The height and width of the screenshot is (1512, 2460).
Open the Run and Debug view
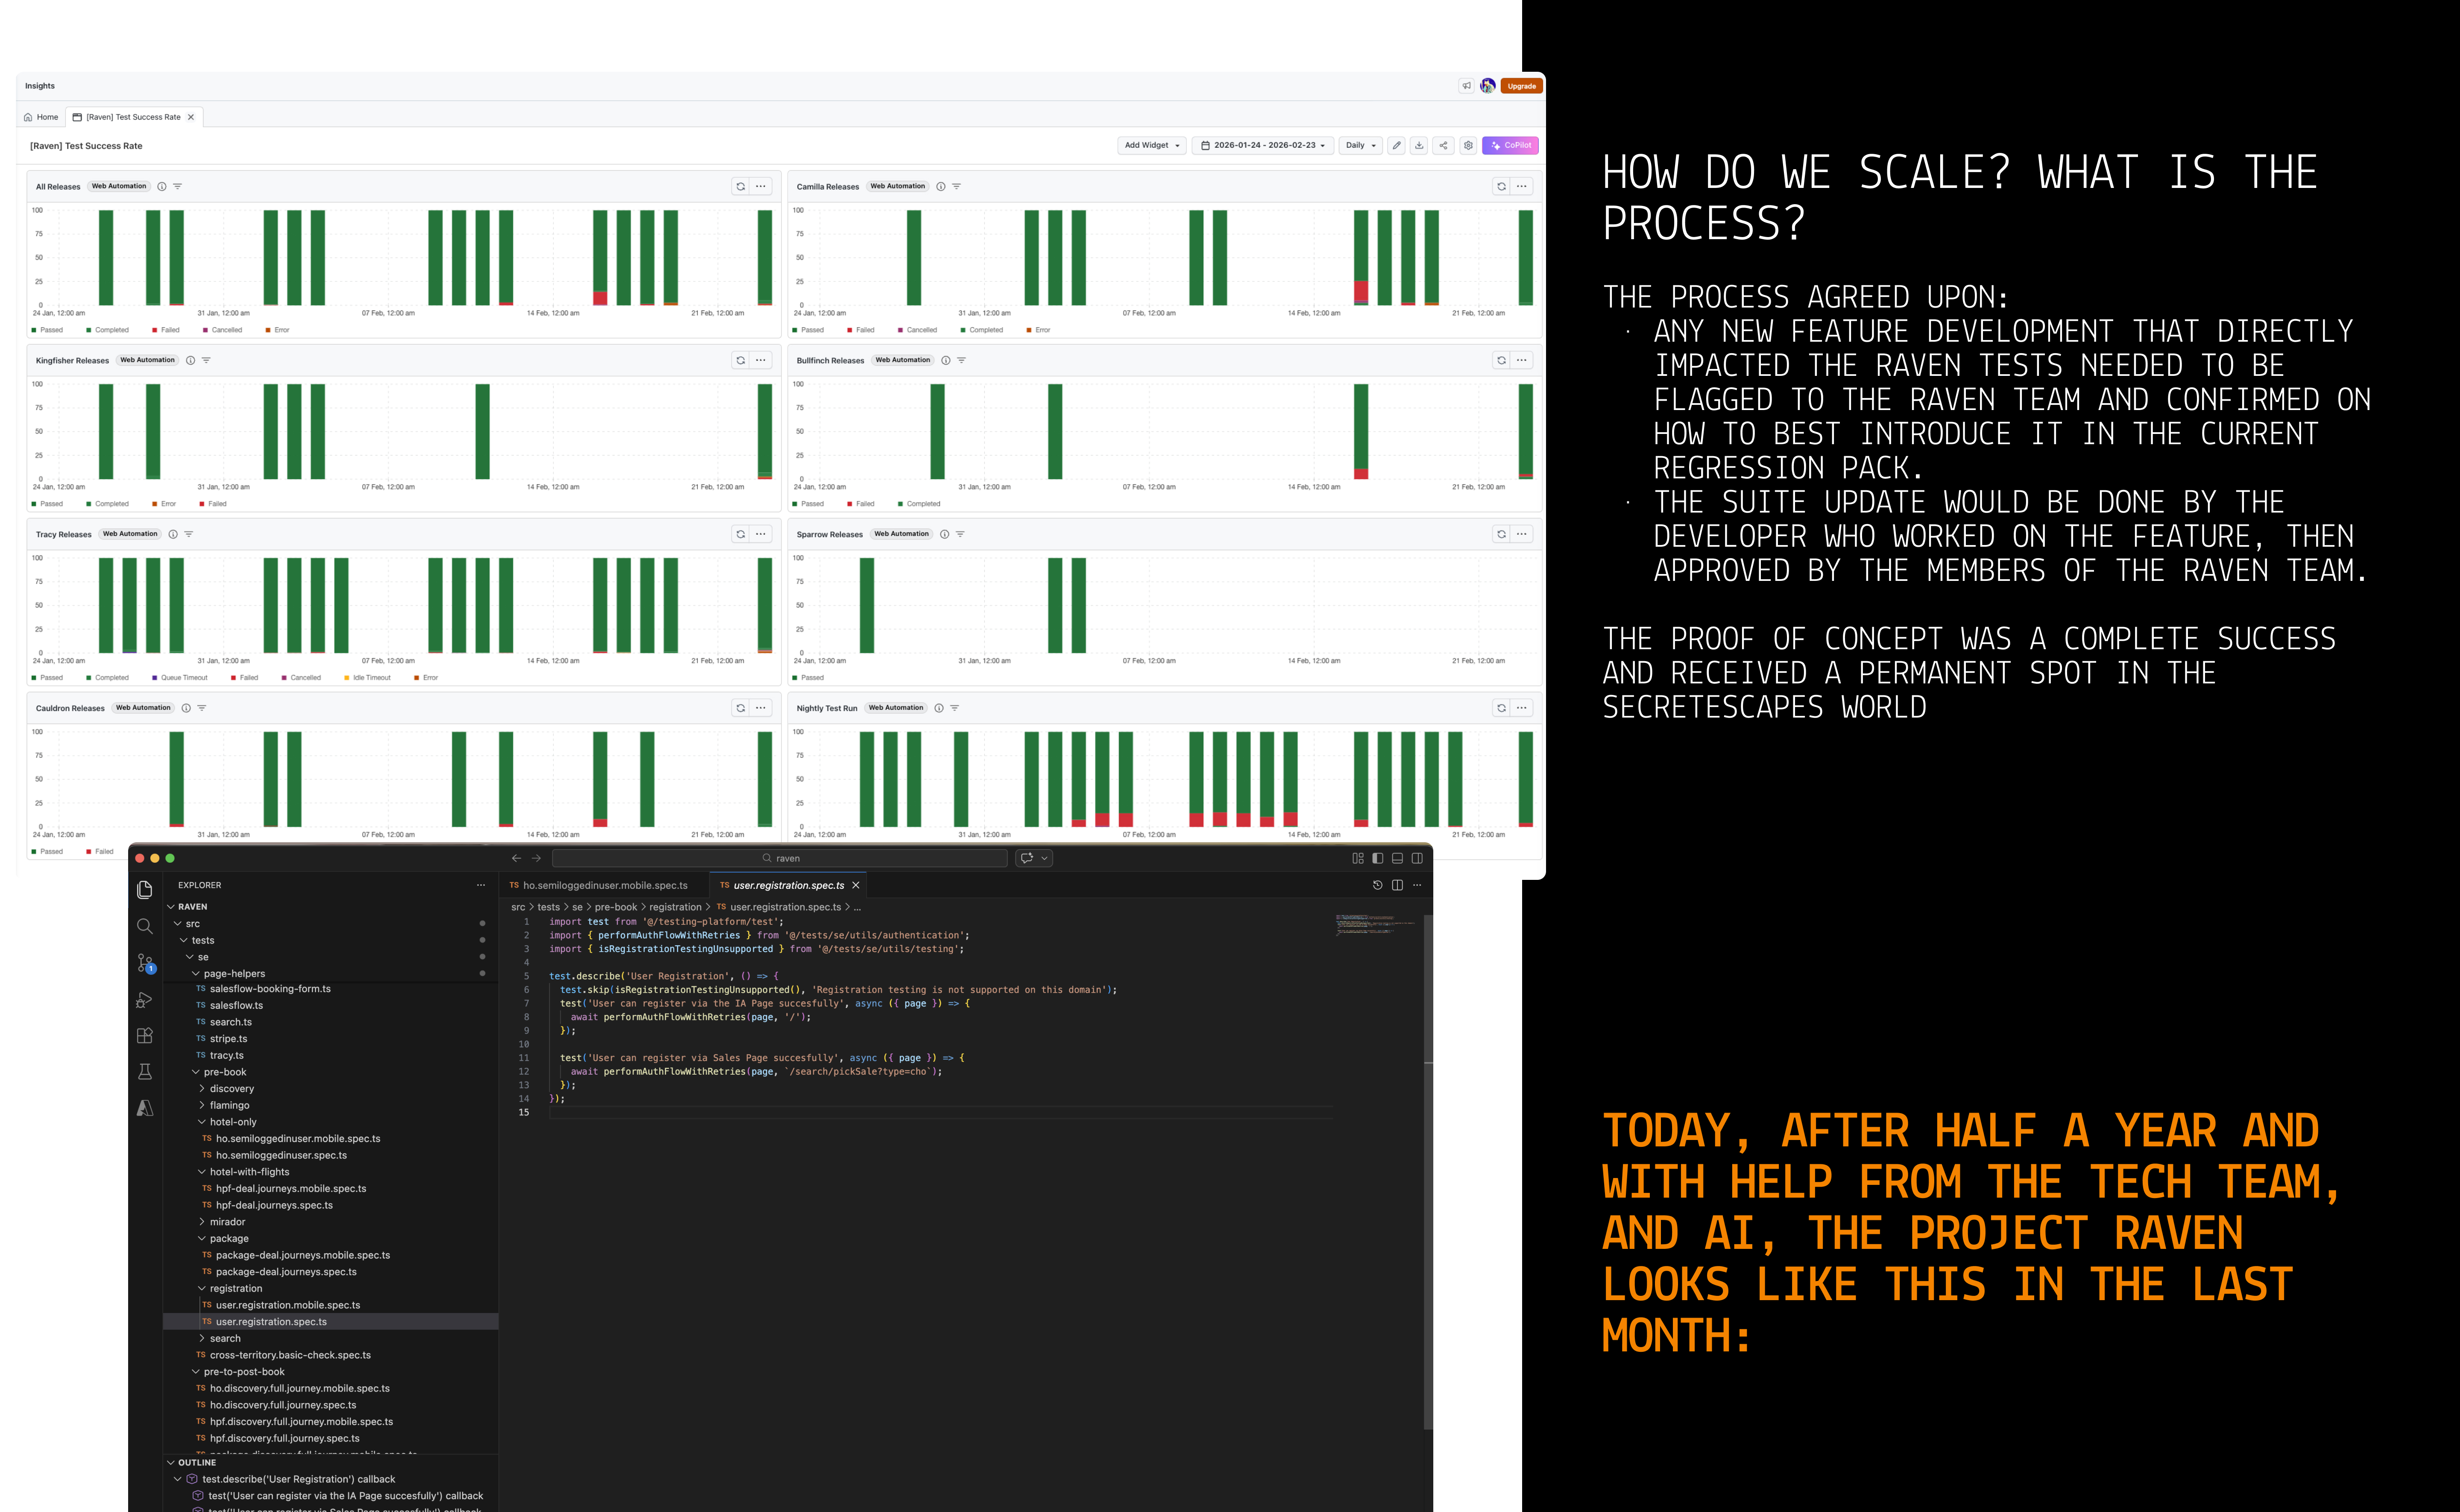[145, 999]
